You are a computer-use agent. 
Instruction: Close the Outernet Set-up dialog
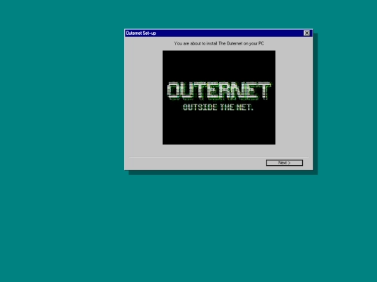[306, 33]
